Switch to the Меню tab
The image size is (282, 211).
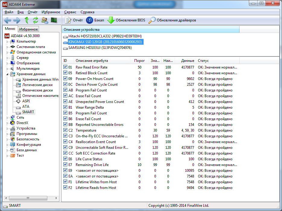10,29
